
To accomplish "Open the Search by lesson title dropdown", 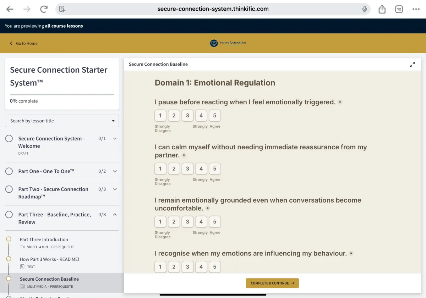I will pyautogui.click(x=62, y=121).
